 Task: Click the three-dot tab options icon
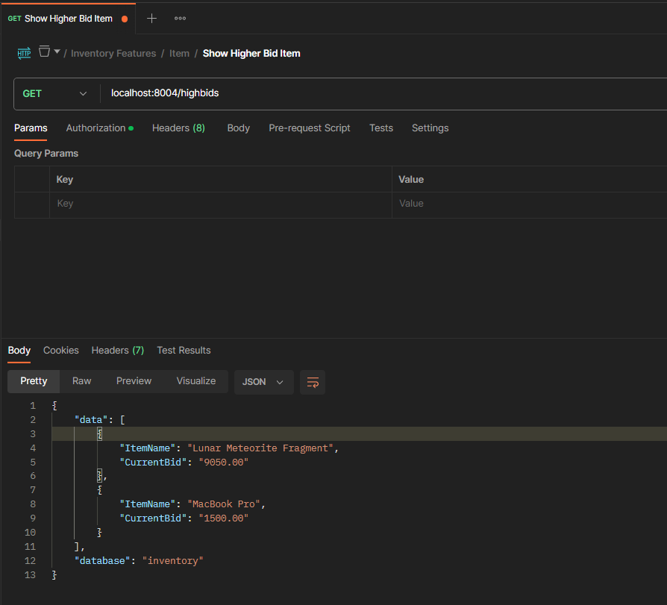[x=180, y=19]
